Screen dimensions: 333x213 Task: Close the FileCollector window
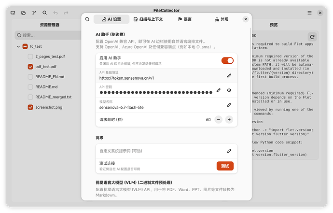click(x=320, y=13)
